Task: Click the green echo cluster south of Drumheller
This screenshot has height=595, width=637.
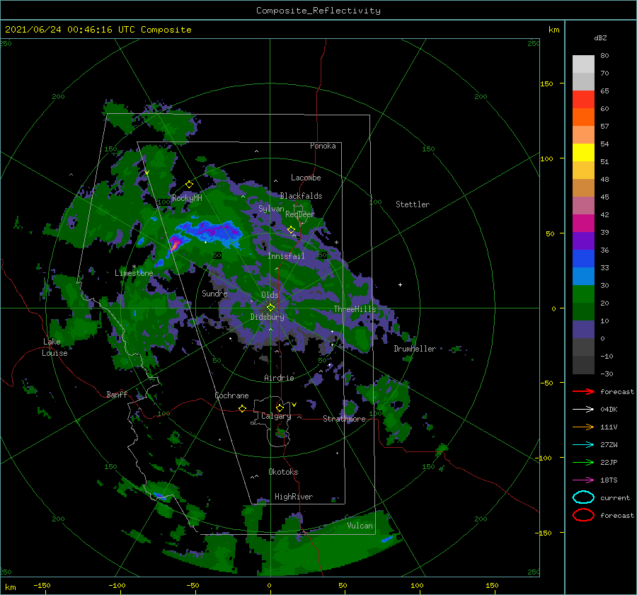Action: (389, 408)
